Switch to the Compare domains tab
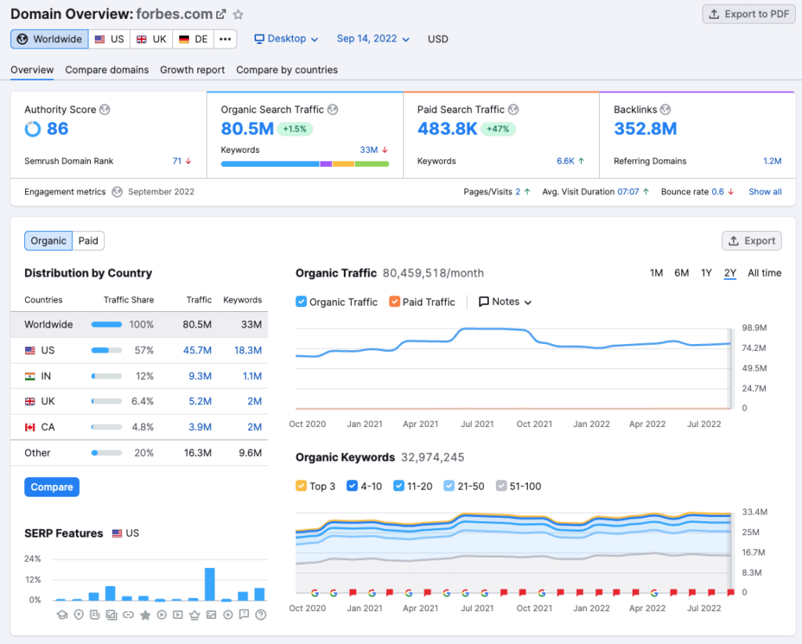 point(107,70)
